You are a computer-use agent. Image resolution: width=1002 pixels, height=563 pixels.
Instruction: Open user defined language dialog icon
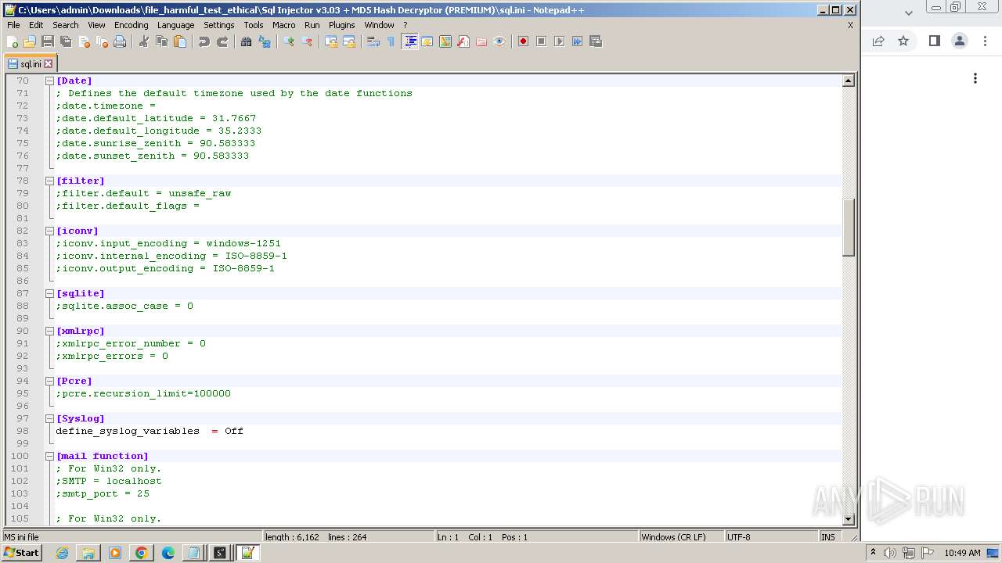[x=427, y=41]
